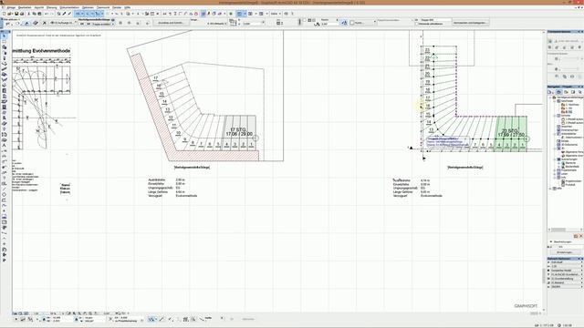The width and height of the screenshot is (584, 328).
Task: Open the Ansicht menu
Action: 39,7
